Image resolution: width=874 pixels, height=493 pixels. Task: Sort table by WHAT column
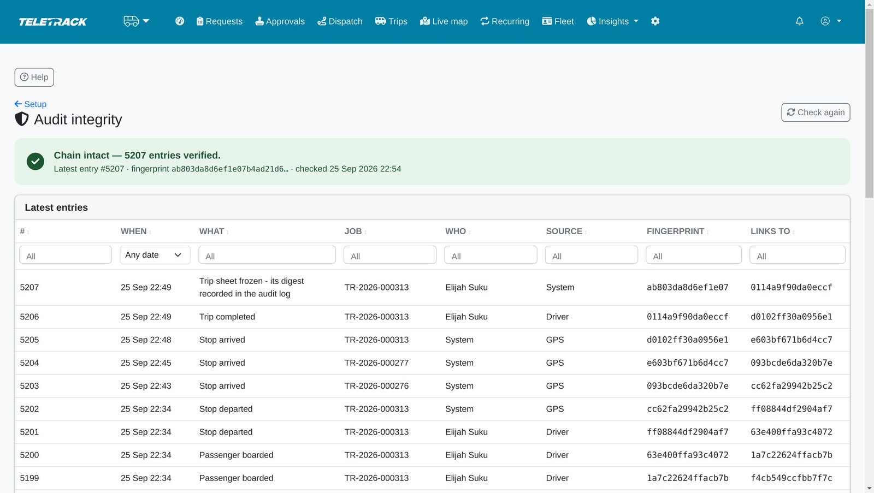[214, 231]
